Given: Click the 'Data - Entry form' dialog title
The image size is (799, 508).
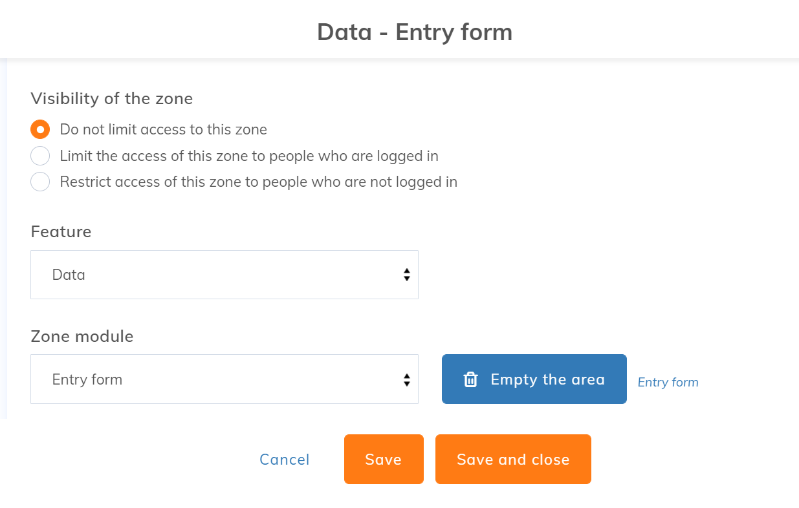Looking at the screenshot, I should pyautogui.click(x=415, y=32).
